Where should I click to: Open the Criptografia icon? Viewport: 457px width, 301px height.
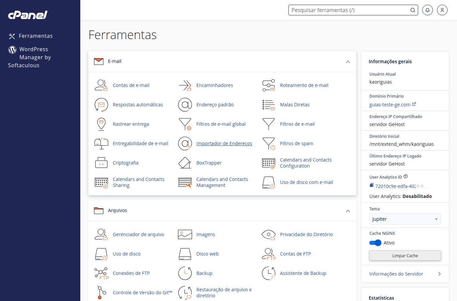pyautogui.click(x=101, y=163)
